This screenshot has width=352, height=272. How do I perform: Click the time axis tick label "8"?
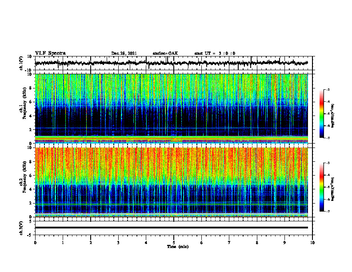click(257, 243)
